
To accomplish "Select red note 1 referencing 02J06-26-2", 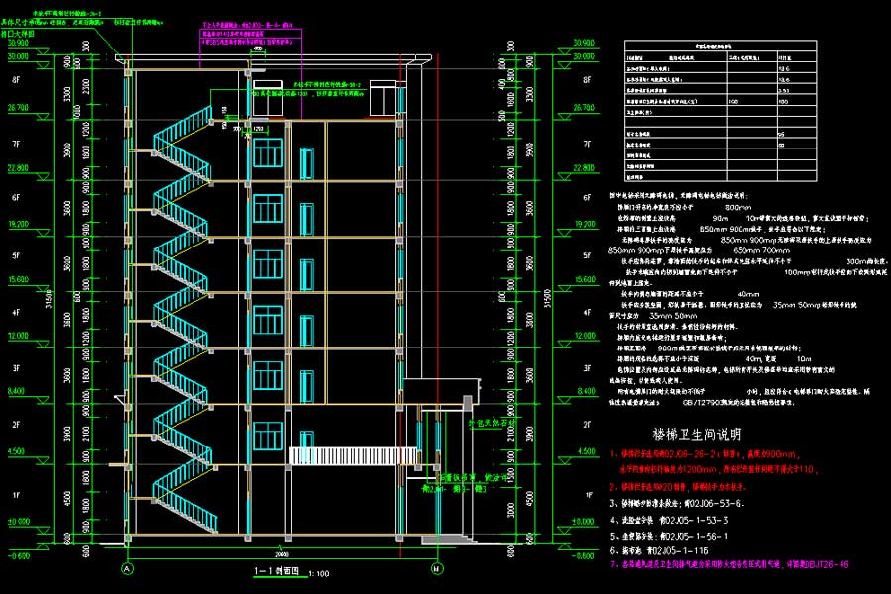I will [x=705, y=454].
